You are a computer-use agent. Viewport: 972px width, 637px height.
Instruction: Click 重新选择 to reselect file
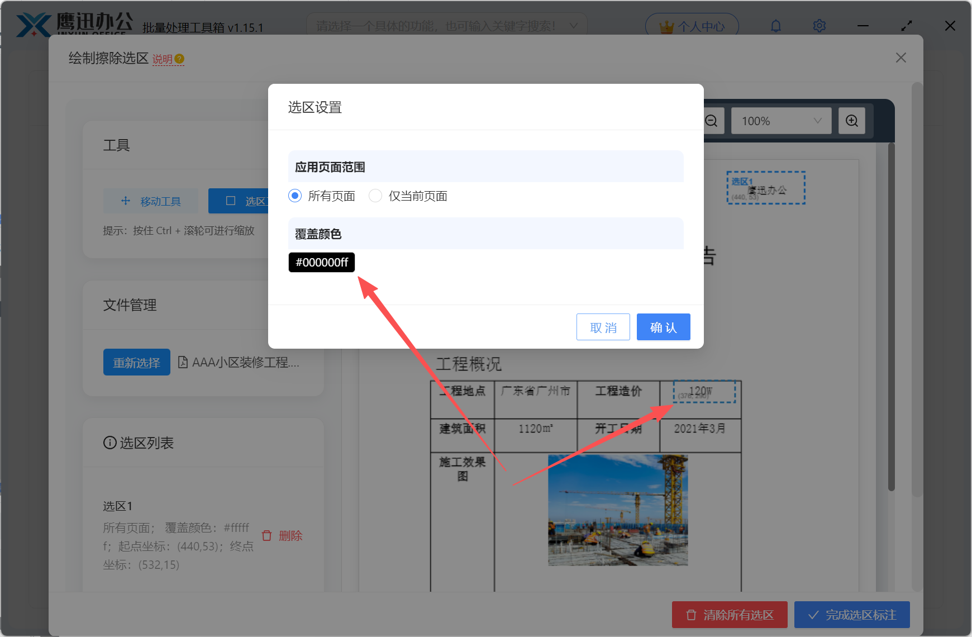136,362
